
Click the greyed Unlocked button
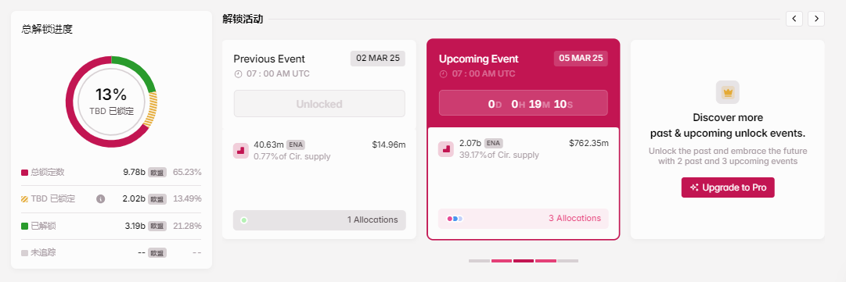coord(319,103)
